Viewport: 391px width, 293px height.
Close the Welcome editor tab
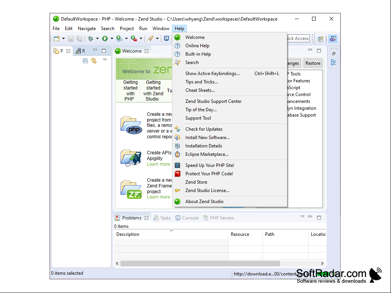click(x=146, y=51)
